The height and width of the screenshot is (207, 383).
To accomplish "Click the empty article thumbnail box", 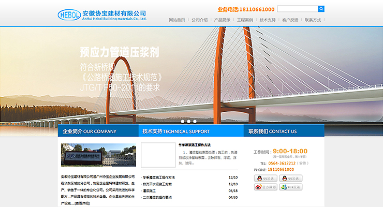I will [x=158, y=155].
